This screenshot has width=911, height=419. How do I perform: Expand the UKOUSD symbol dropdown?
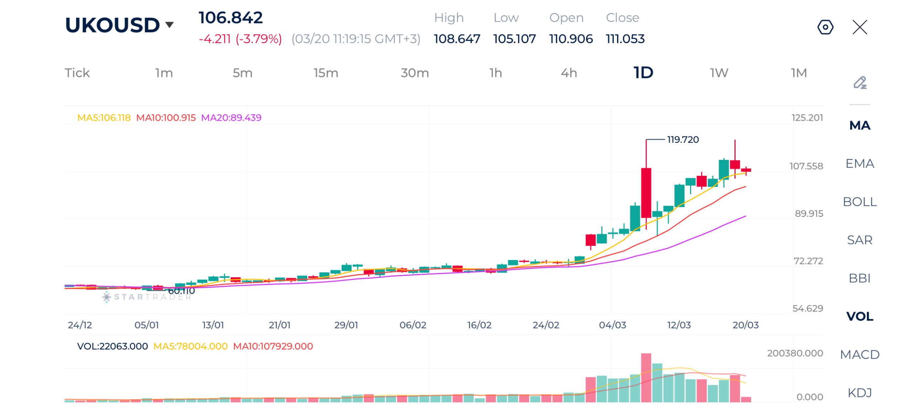[x=169, y=25]
